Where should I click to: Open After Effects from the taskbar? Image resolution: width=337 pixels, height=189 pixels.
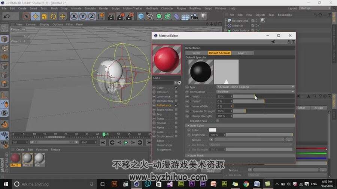point(203,184)
